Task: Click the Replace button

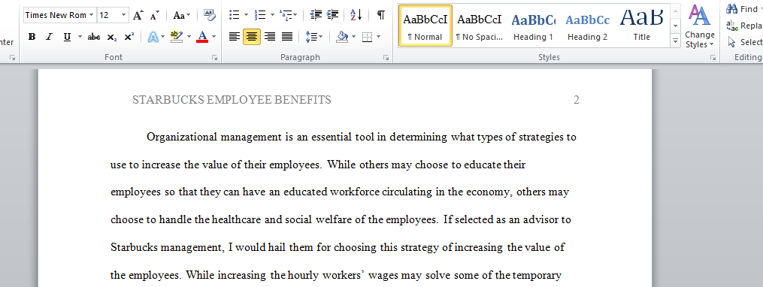Action: tap(744, 26)
